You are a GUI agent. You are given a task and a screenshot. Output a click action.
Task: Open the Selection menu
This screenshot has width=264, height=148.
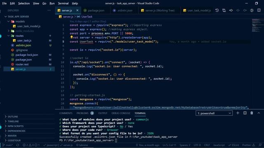click(x=24, y=3)
